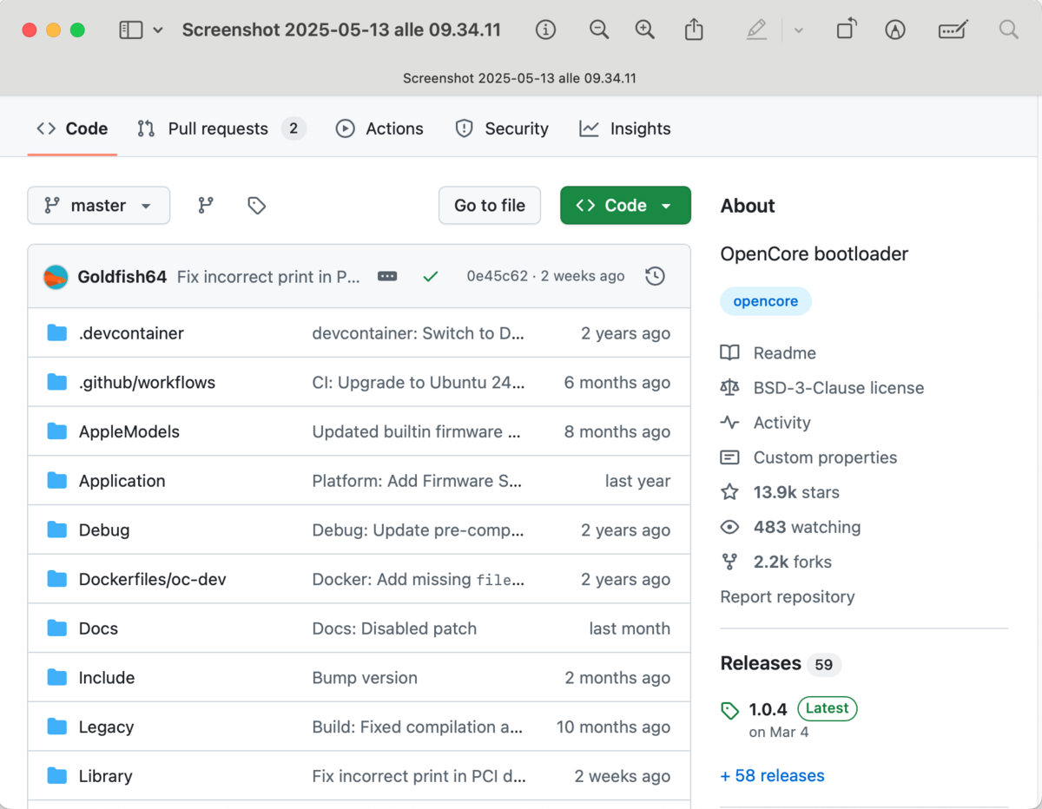Select the Markup highlight pen tool
This screenshot has height=809, width=1042.
[x=756, y=30]
